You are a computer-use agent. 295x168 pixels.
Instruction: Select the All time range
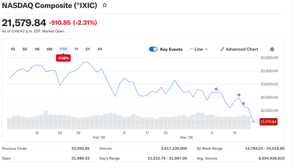[100, 49]
